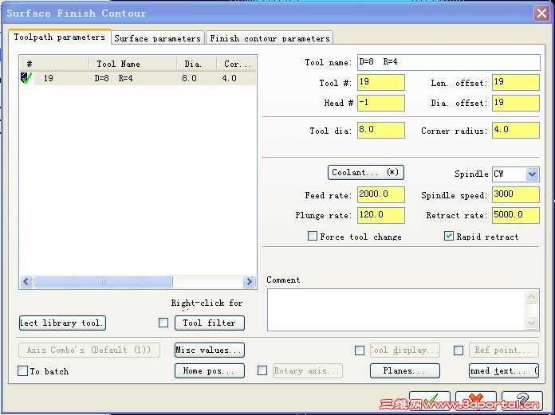Click the red X cancel button
555x415 pixels.
(476, 401)
